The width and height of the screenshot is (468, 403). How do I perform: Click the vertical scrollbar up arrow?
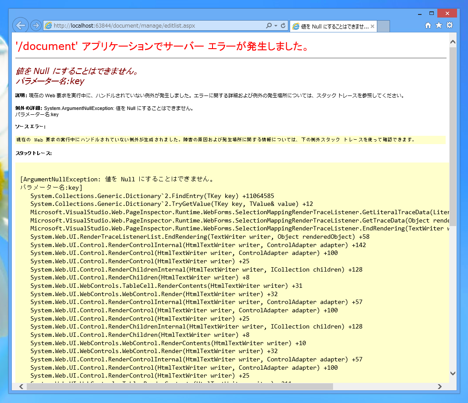453,41
